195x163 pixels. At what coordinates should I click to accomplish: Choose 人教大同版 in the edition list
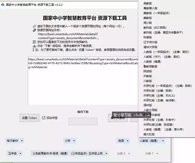(150, 110)
